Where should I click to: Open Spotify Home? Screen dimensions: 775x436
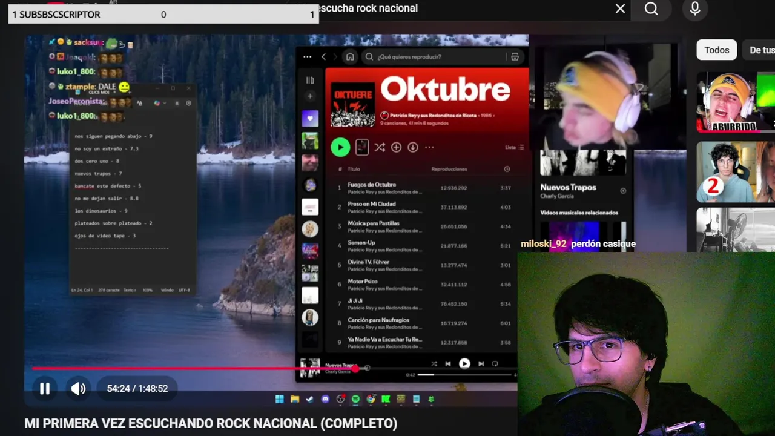point(350,56)
